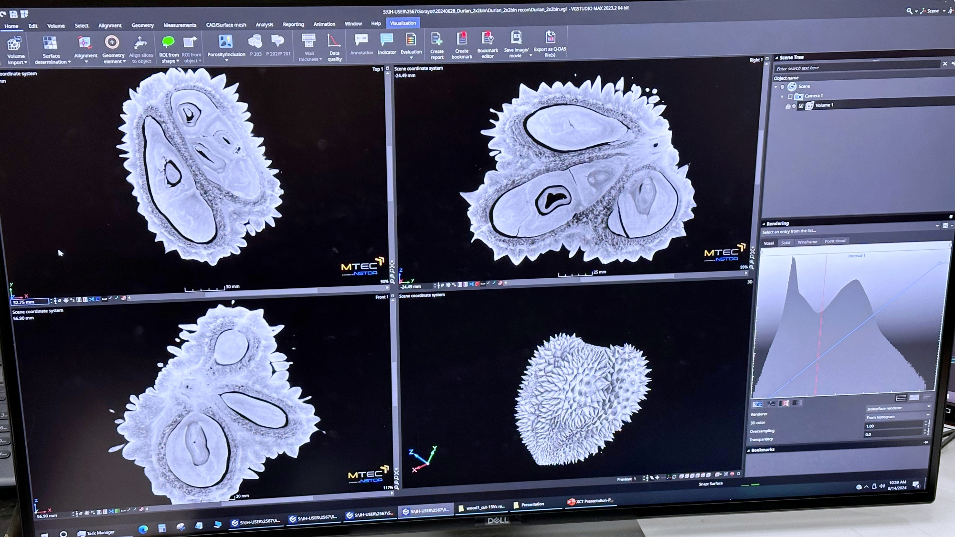This screenshot has height=537, width=955.
Task: Expand Surface determination dropdown arrow
Action: pos(70,62)
